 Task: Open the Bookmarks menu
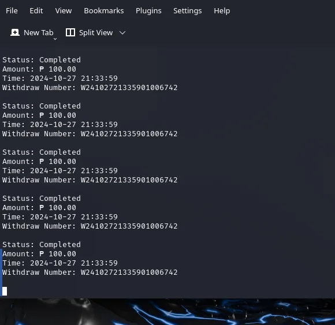click(x=104, y=10)
